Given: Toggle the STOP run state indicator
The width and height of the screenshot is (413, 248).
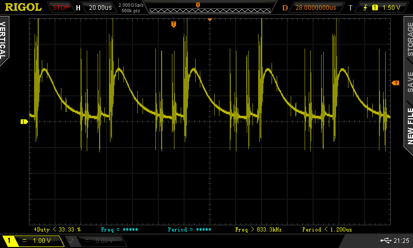Looking at the screenshot, I should tap(61, 8).
